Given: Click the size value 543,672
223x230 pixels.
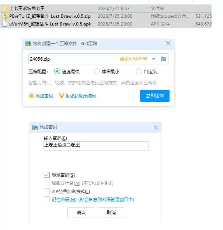Looking at the screenshot, I should coord(203,24).
